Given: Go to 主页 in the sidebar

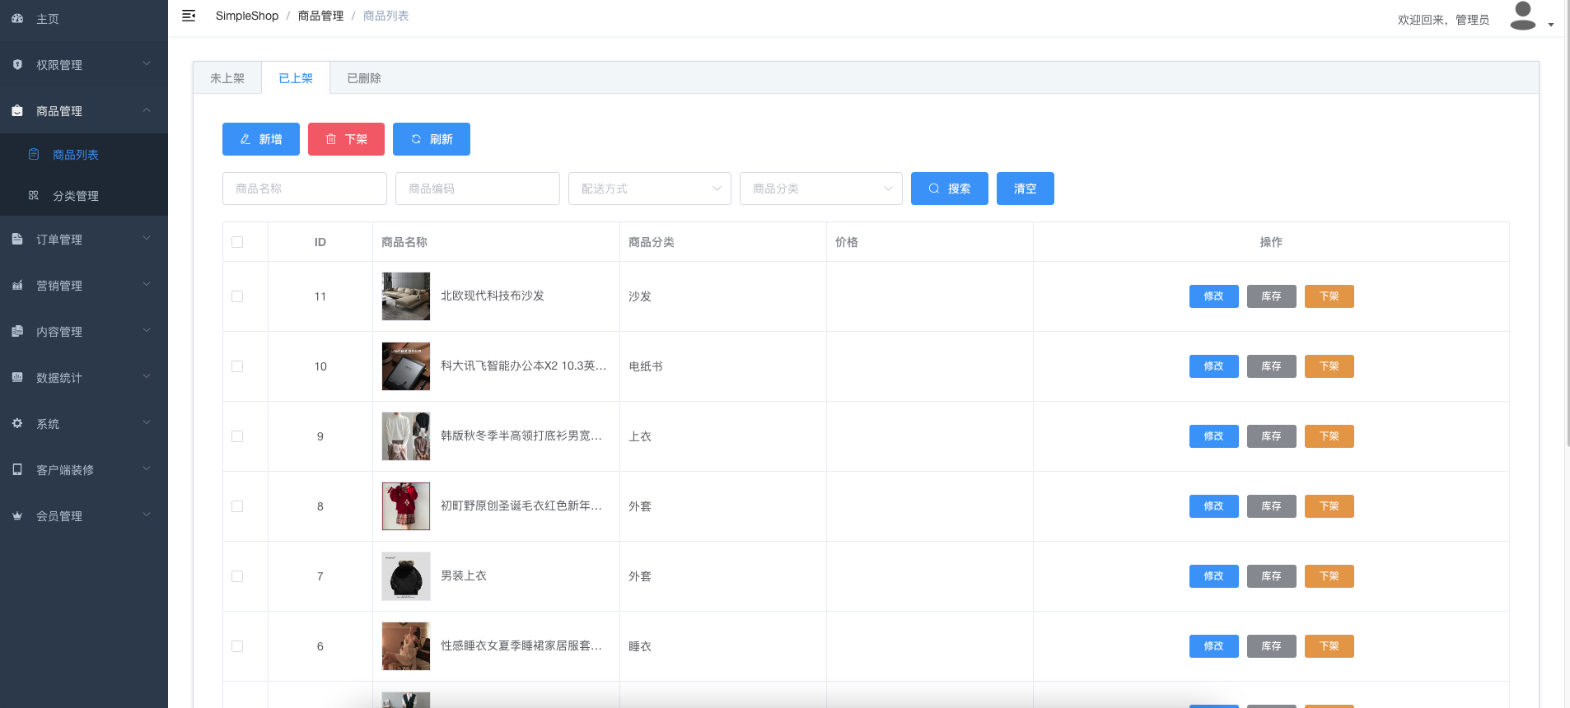Looking at the screenshot, I should coord(84,18).
